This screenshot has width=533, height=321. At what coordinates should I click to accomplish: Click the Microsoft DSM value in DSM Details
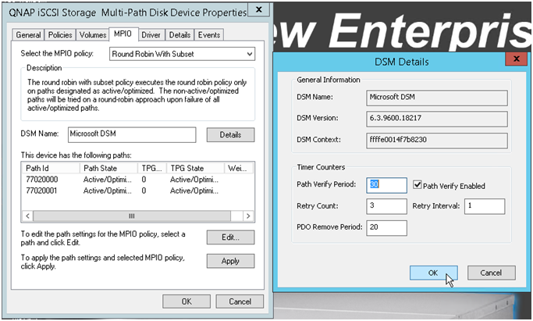(437, 98)
